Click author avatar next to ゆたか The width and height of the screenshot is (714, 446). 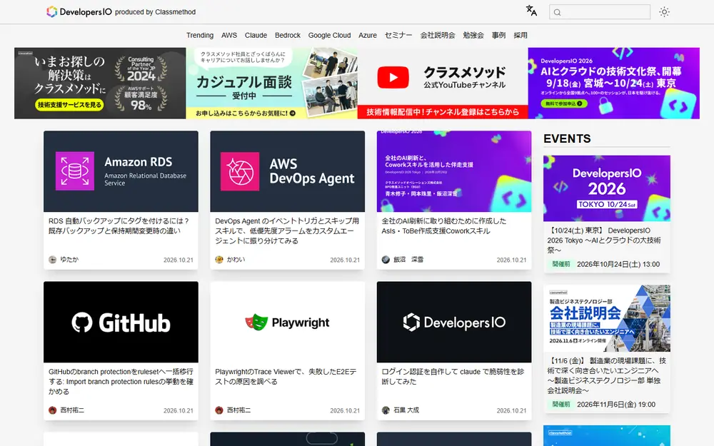click(x=52, y=260)
